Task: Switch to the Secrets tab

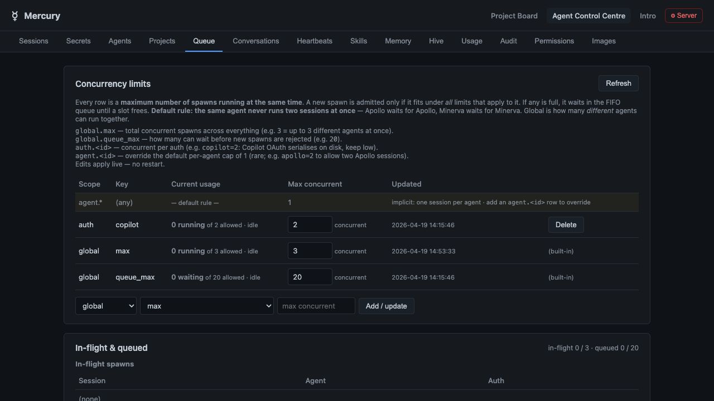Action: pyautogui.click(x=78, y=41)
